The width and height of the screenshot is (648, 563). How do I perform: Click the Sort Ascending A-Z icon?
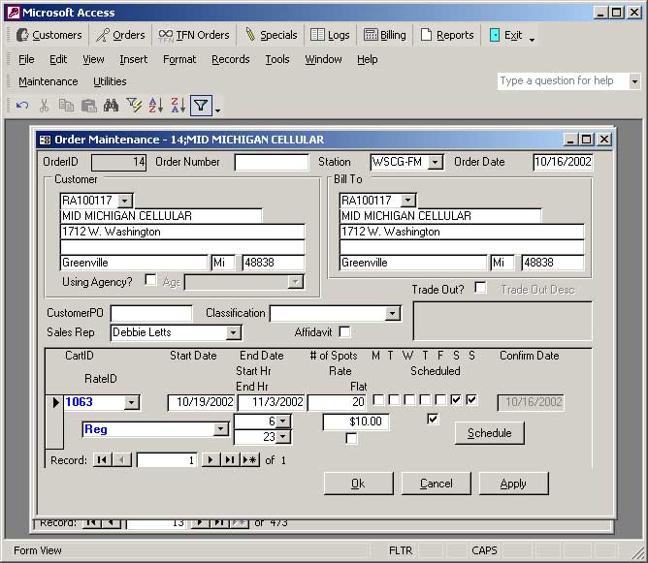156,106
